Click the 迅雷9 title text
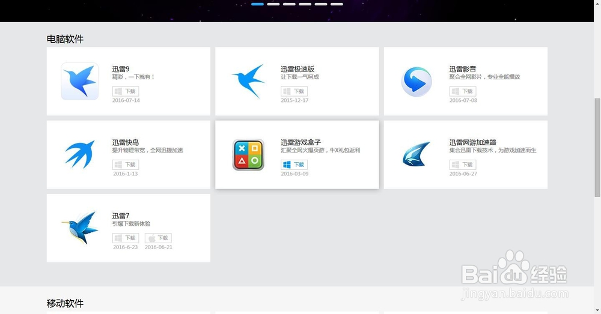601x314 pixels. pos(121,69)
